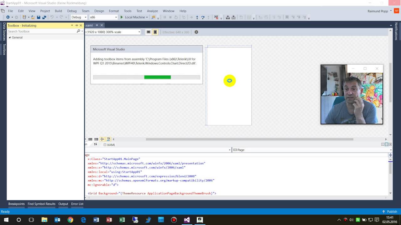Viewport: 401px width, 225px height.
Task: Collapse the pane with the chevron icon
Action: [390, 144]
